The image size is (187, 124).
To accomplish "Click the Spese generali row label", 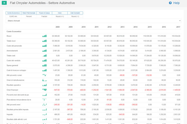I will (x=12, y=65).
